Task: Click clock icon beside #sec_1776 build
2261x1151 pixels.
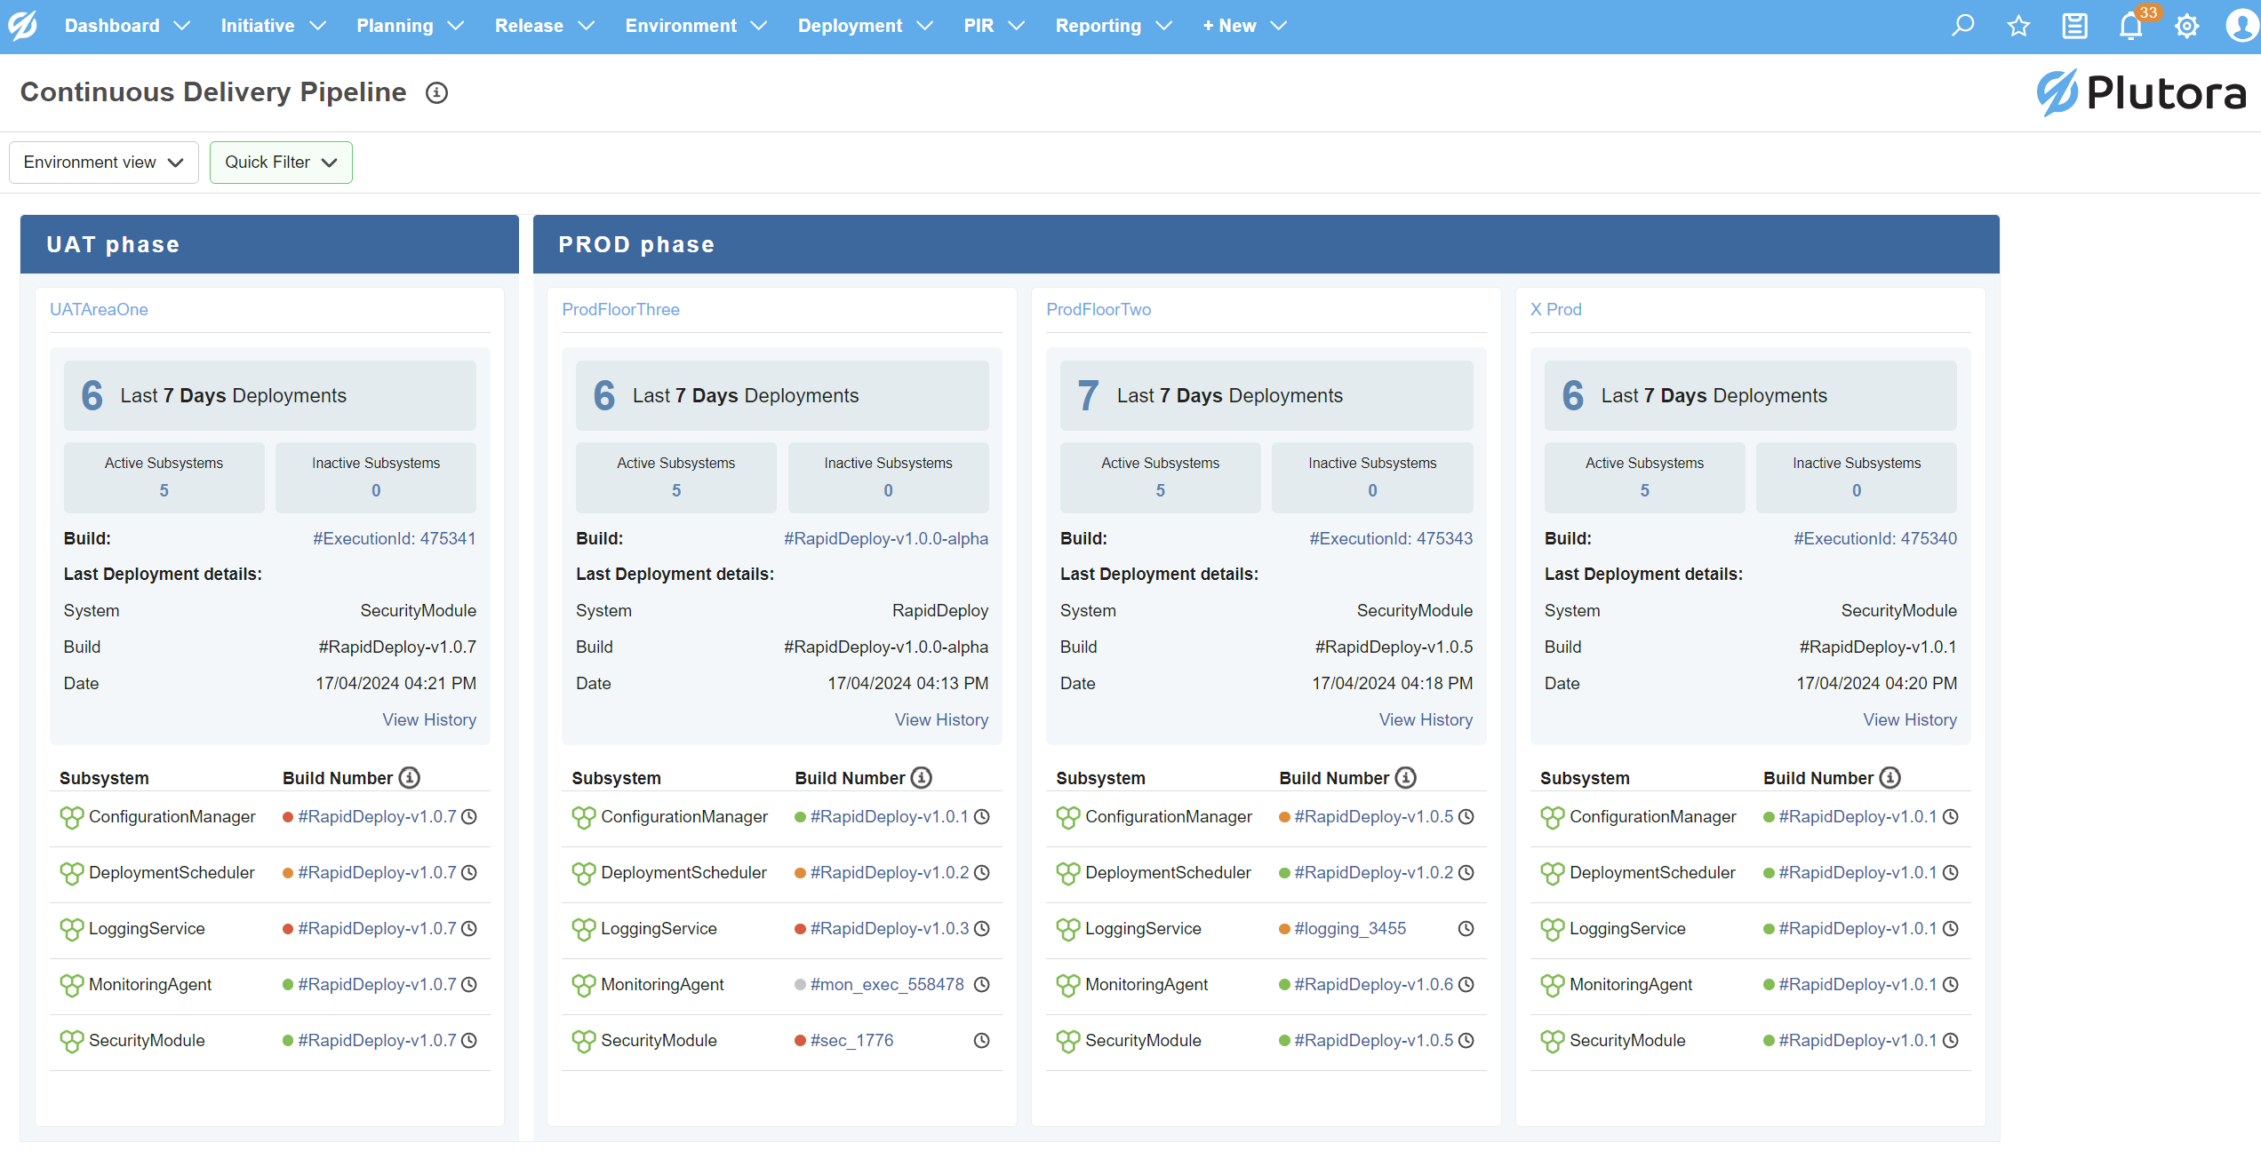Action: click(981, 1040)
